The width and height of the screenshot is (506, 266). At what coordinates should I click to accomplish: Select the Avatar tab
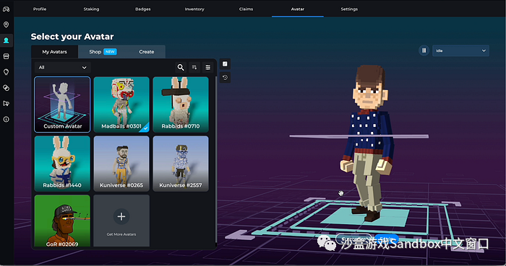click(x=298, y=9)
